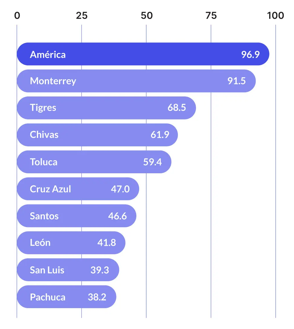This screenshot has width=294, height=329.
Task: Click the 47.0 value label
Action: click(120, 189)
